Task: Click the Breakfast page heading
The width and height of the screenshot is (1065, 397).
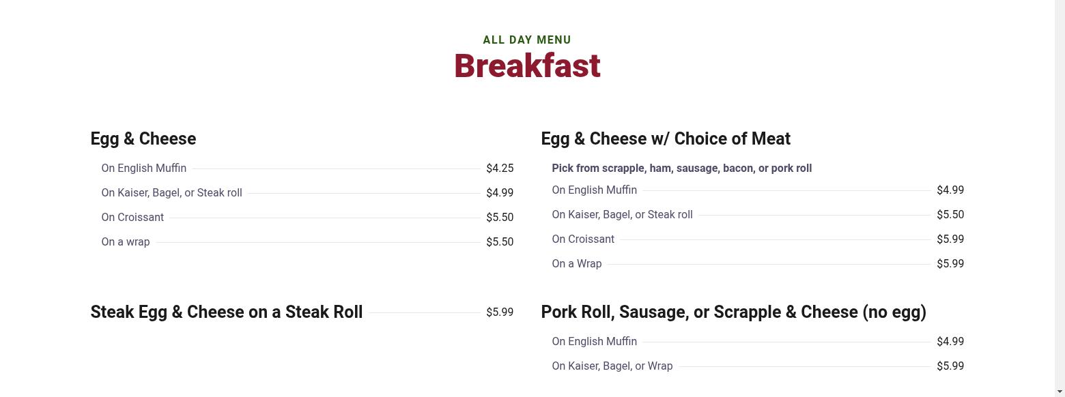Action: pyautogui.click(x=527, y=66)
